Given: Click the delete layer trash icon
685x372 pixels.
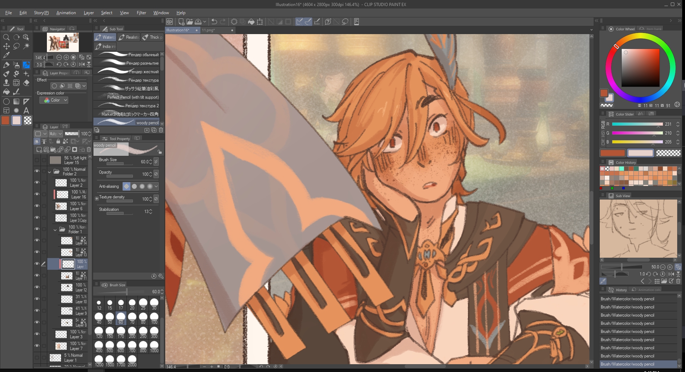Looking at the screenshot, I should coord(89,149).
